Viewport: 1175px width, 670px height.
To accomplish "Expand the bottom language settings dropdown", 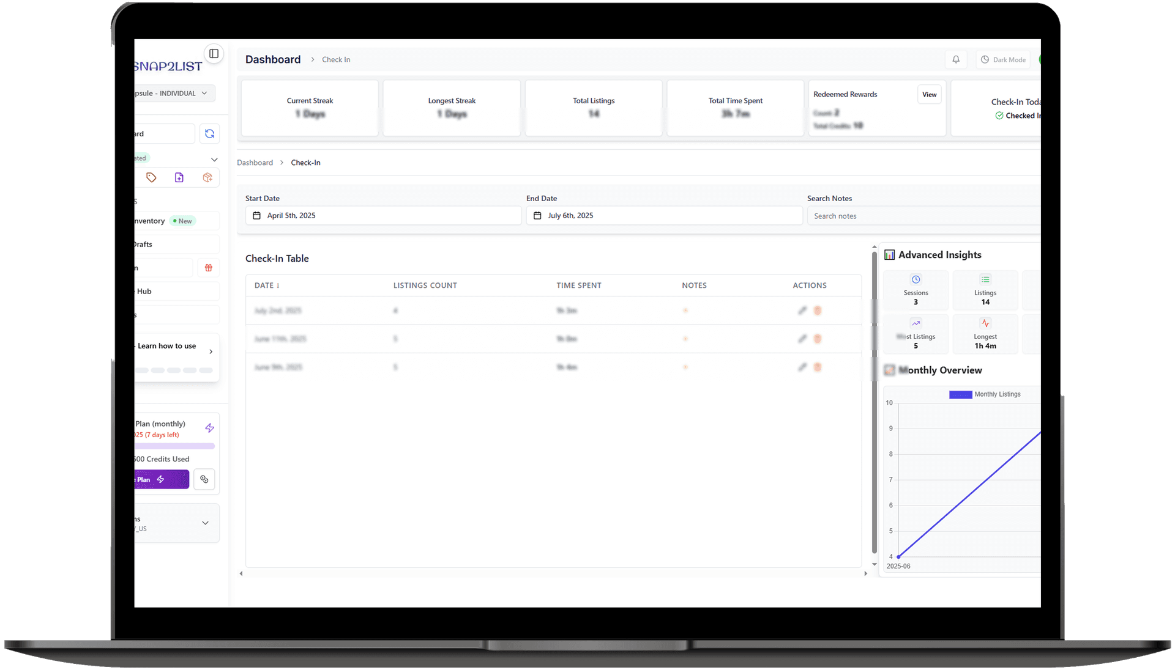I will [205, 523].
